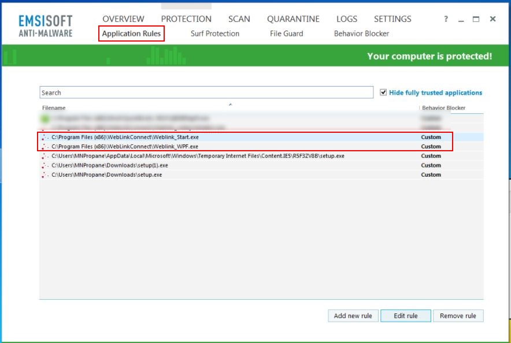
Task: Maximize the Emsisoft window
Action: point(476,19)
